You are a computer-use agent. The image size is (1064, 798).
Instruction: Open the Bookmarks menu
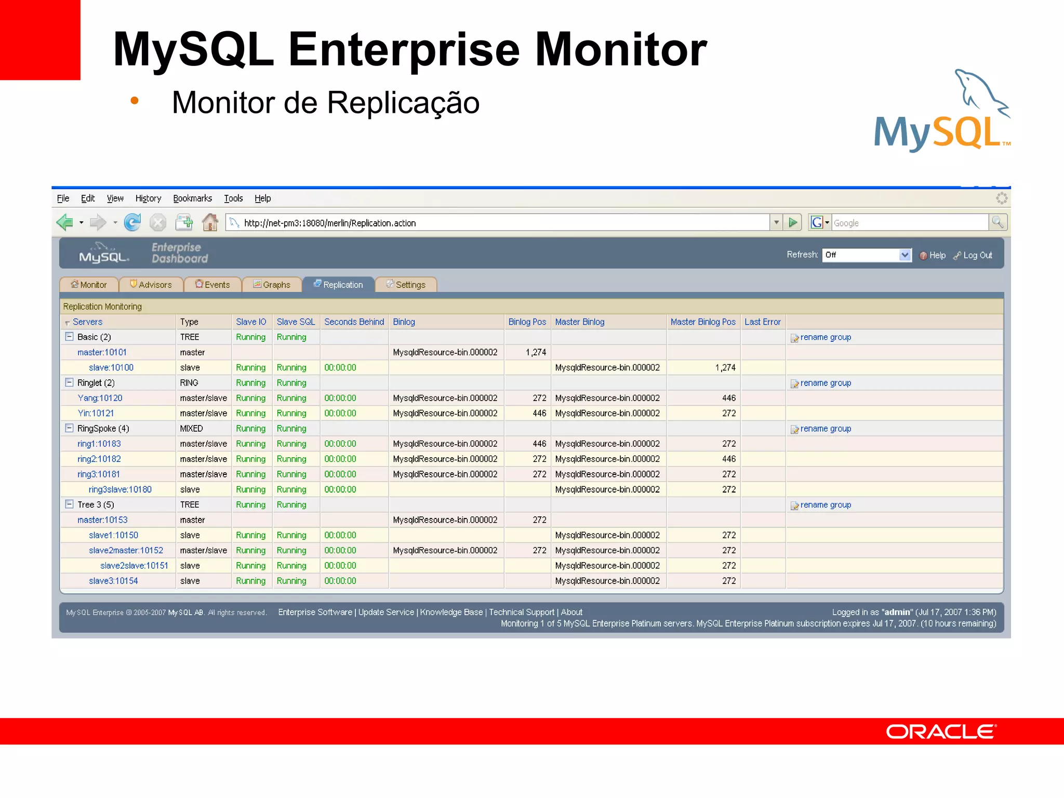click(x=192, y=198)
